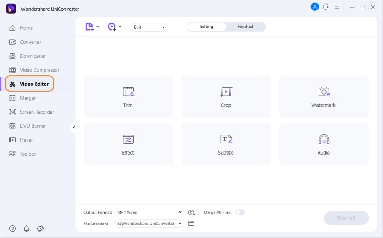The height and width of the screenshot is (238, 383).
Task: Open the Watermark tool card
Action: pos(324,96)
